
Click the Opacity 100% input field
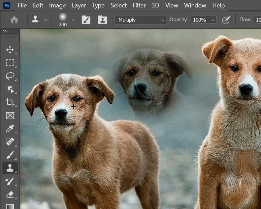point(200,20)
